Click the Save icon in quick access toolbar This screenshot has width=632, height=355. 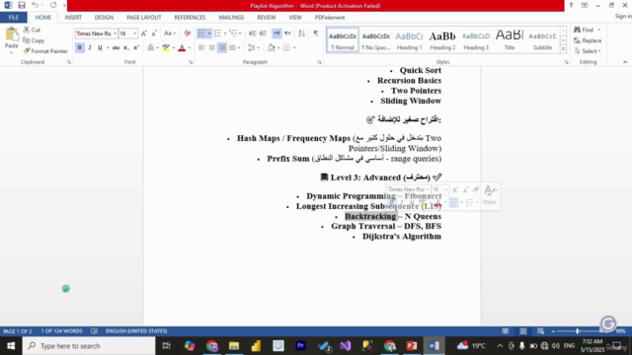(x=22, y=5)
